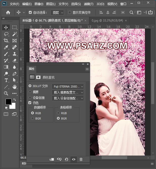The width and height of the screenshot is (156, 169).
Task: Toggle Quick Mask mode
Action: (x=6, y=114)
